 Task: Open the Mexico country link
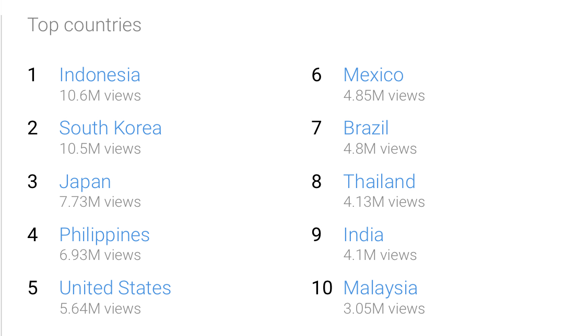pyautogui.click(x=374, y=75)
